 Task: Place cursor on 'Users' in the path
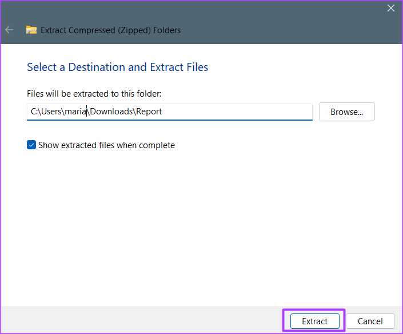pos(51,112)
